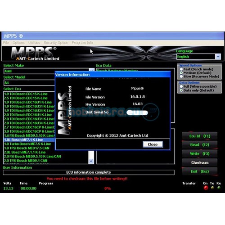Select 2.7 TDI Bosch EDC16CP entry

tap(29, 127)
